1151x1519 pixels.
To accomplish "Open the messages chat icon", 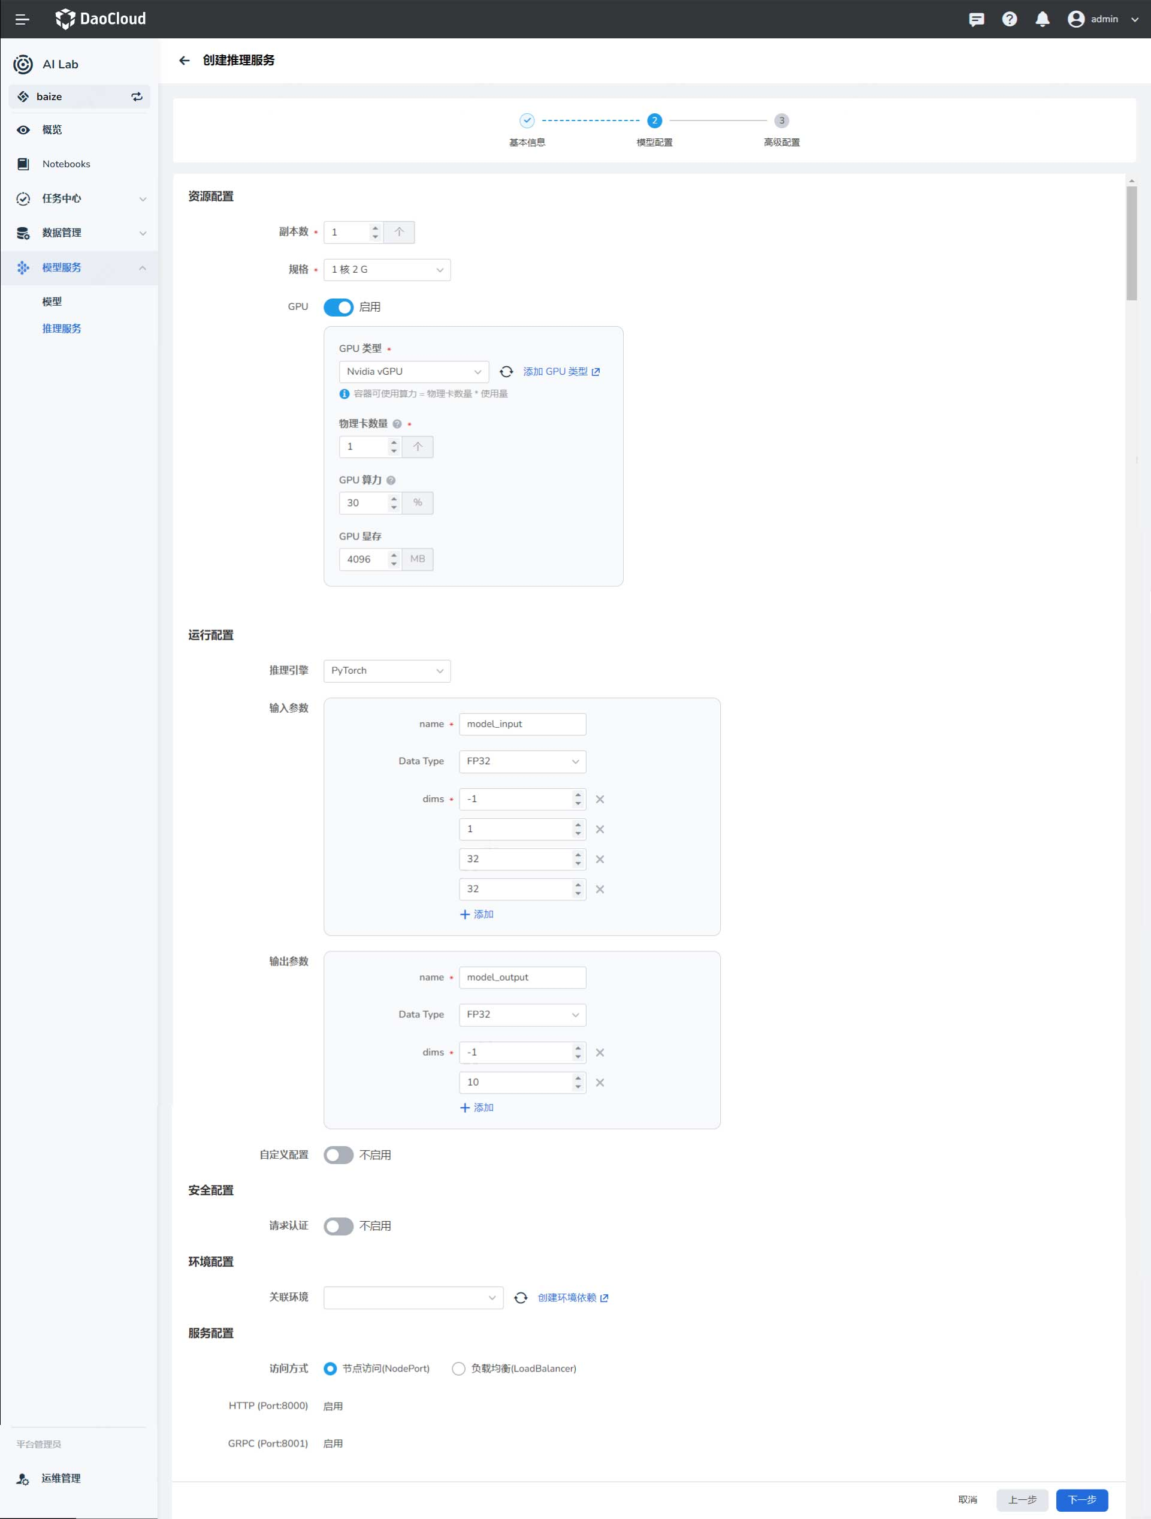I will 976,19.
